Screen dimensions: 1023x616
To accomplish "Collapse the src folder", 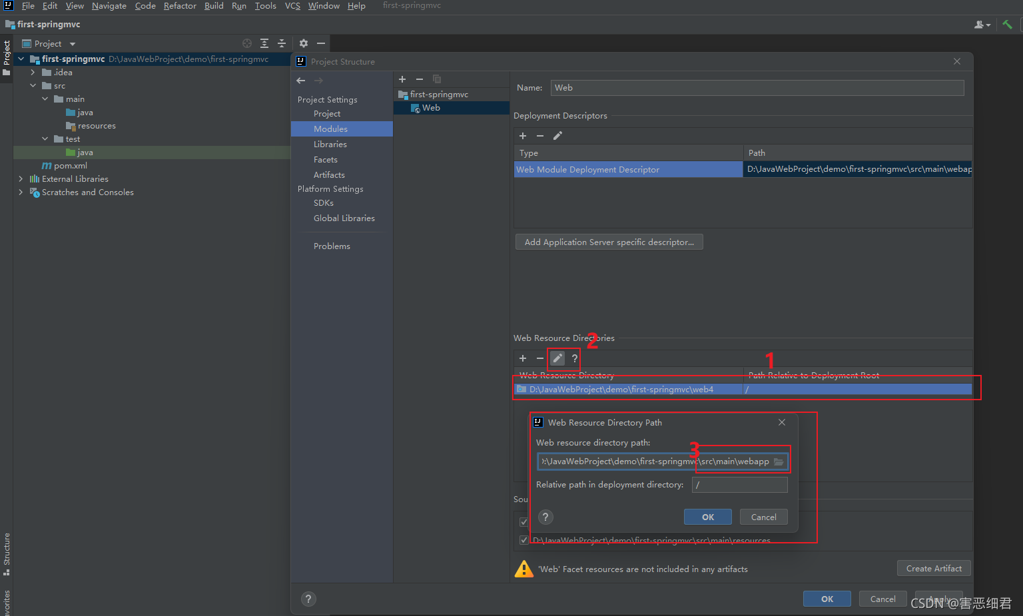I will tap(33, 86).
